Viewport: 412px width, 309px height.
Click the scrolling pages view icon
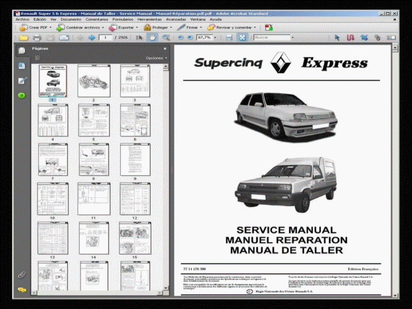[x=229, y=38]
